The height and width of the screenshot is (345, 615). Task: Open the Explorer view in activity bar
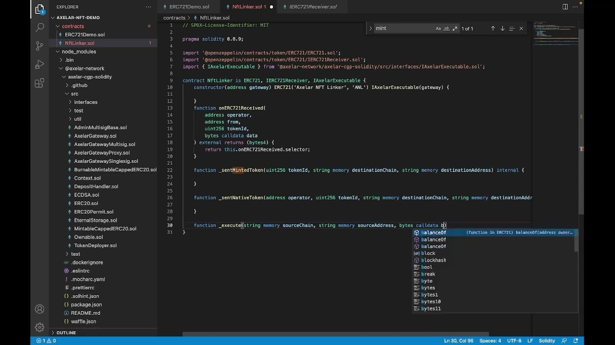[40, 9]
